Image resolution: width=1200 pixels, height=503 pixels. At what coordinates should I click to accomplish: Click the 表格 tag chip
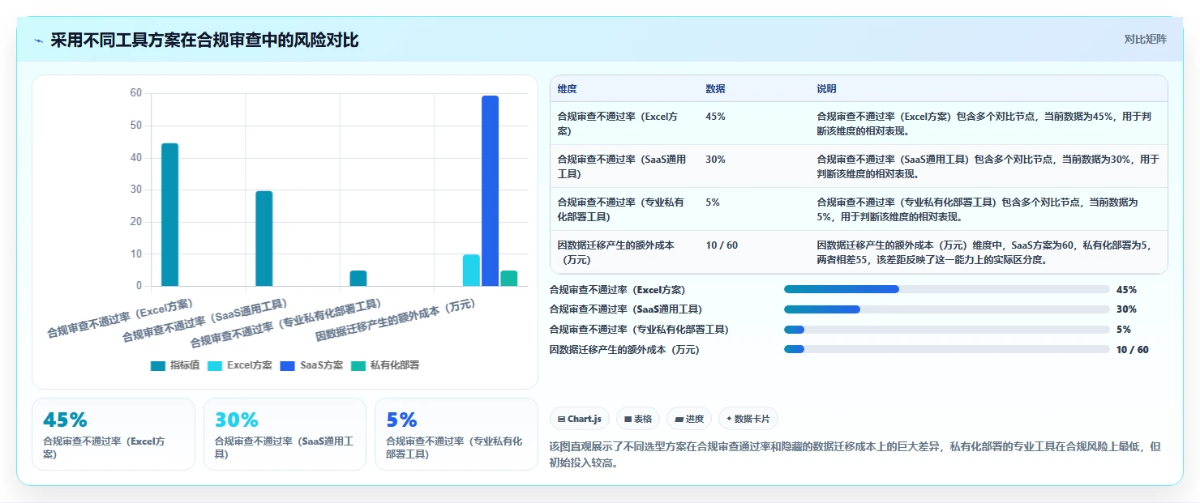(x=638, y=419)
